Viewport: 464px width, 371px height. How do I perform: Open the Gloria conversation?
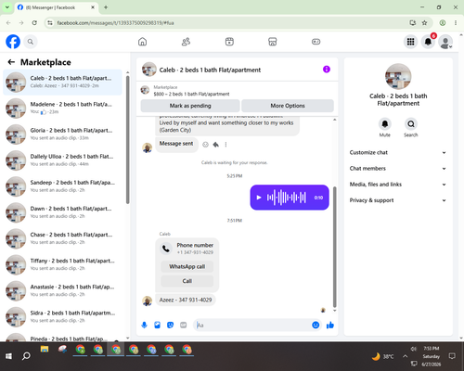pyautogui.click(x=62, y=134)
